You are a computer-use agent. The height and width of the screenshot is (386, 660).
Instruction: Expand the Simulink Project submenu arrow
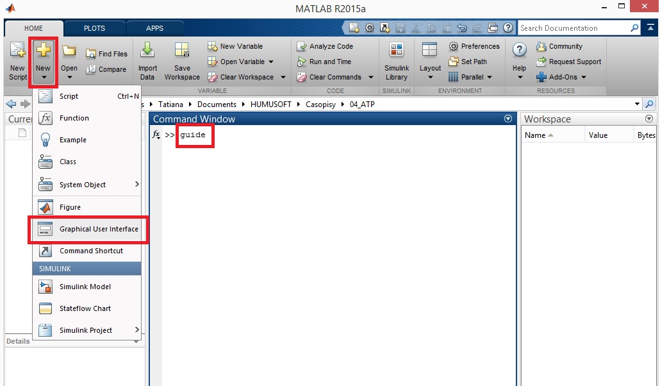pyautogui.click(x=136, y=330)
